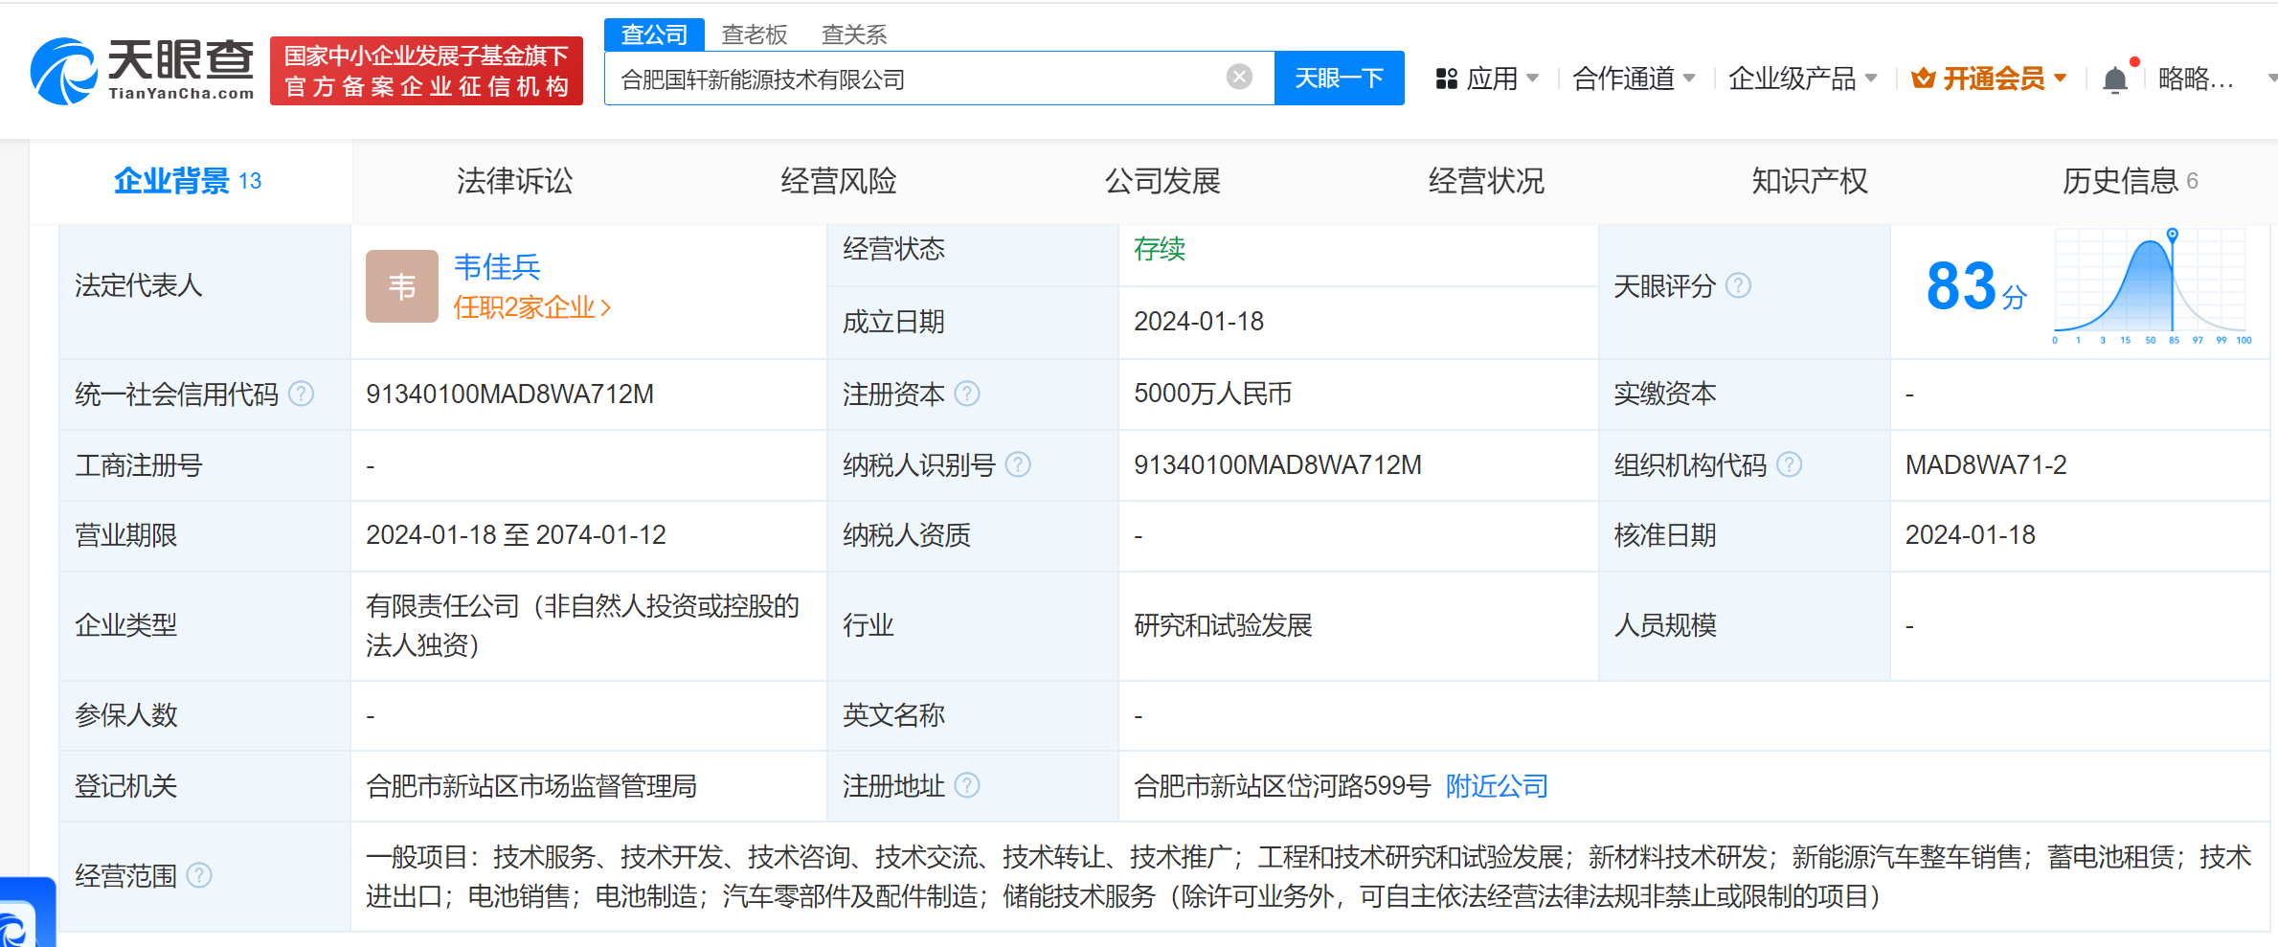This screenshot has height=947, width=2278.
Task: Click organization code MAD8WA71-2
Action: [x=1986, y=464]
